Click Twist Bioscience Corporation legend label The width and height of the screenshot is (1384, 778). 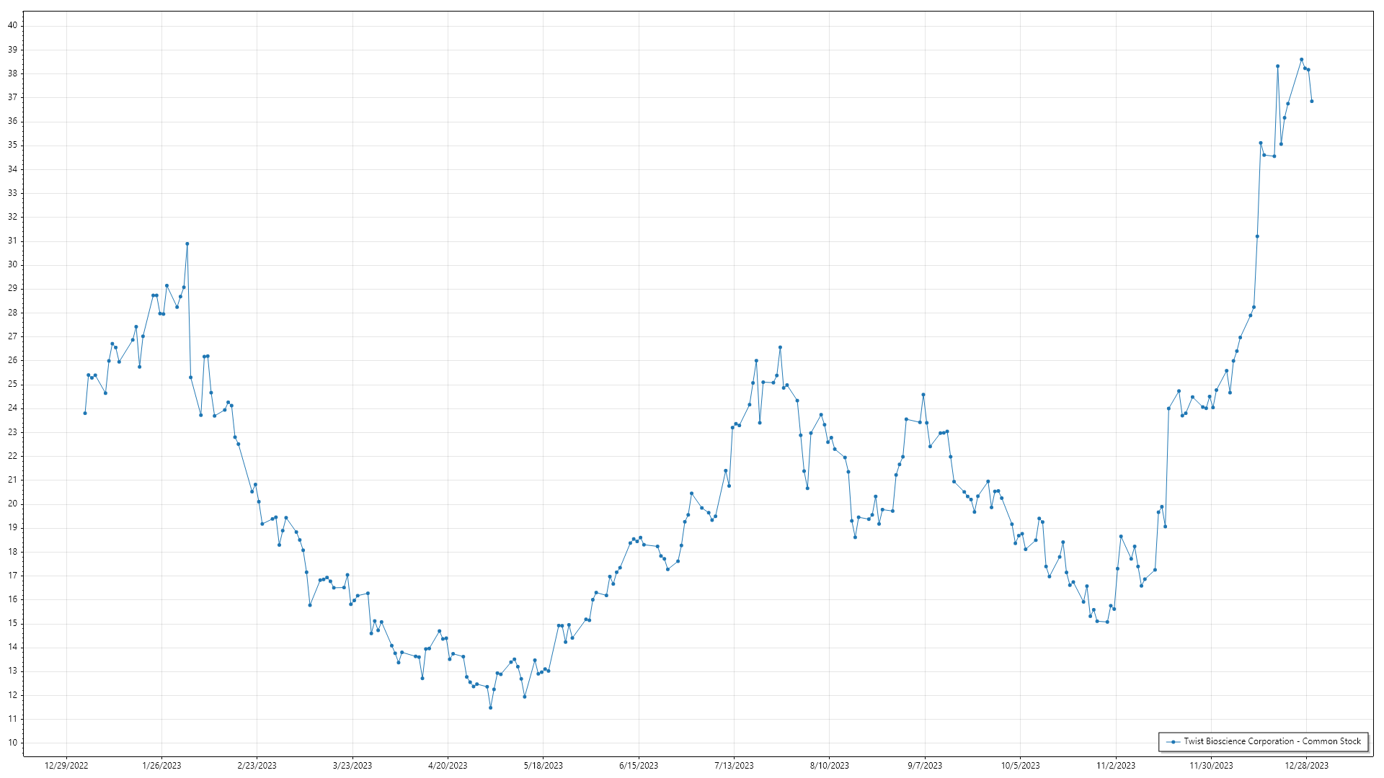click(x=1272, y=741)
